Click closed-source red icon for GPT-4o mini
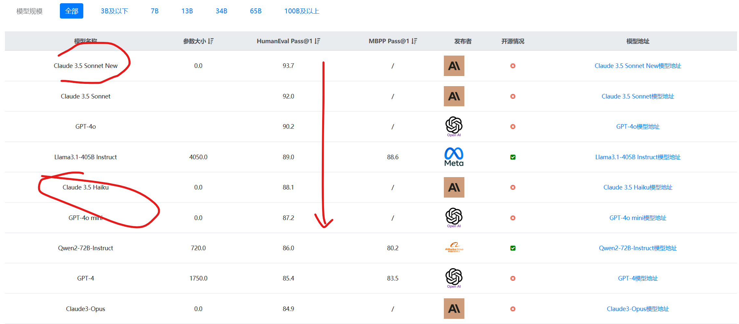739x324 pixels. (x=513, y=218)
